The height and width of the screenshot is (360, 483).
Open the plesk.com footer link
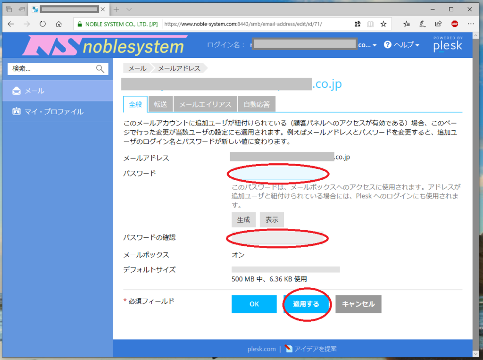pyautogui.click(x=261, y=349)
